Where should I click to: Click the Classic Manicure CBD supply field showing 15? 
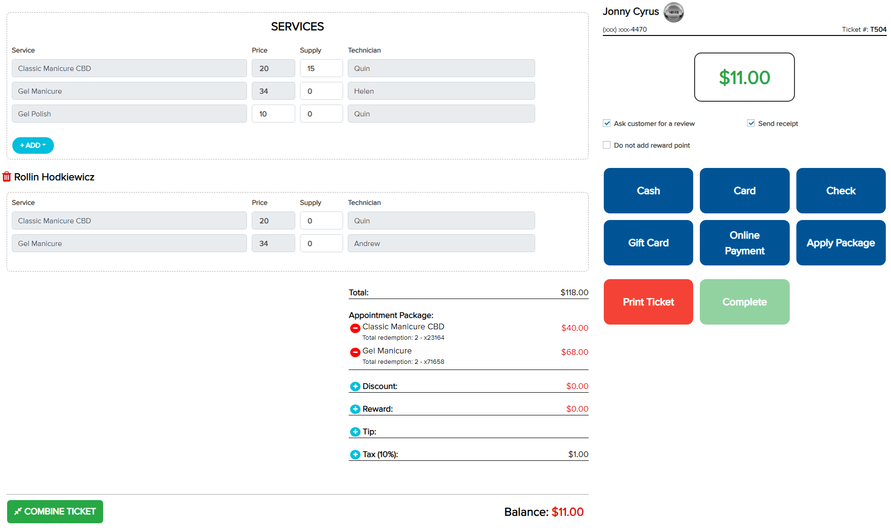pos(321,69)
